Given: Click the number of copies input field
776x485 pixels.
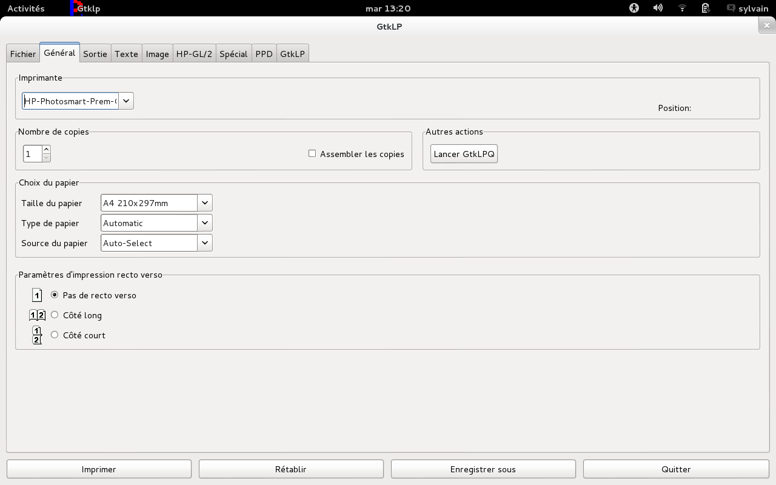Looking at the screenshot, I should pyautogui.click(x=32, y=154).
